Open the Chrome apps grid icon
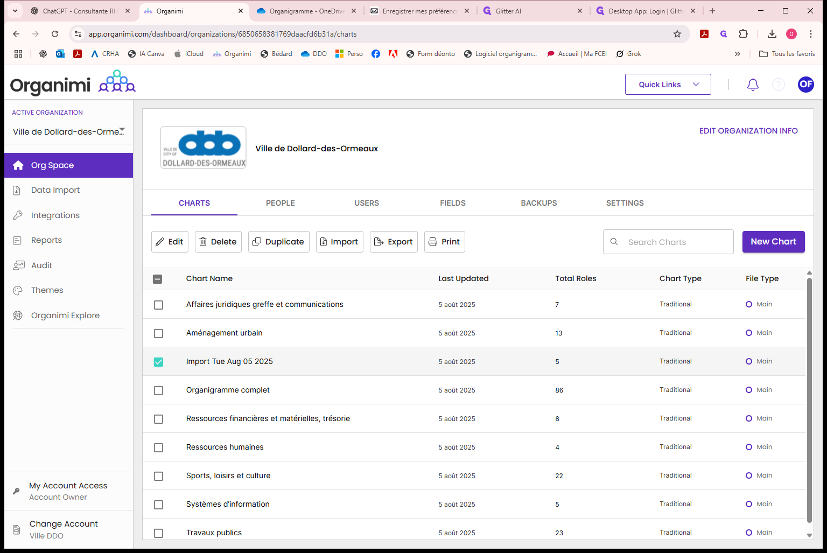 (x=18, y=54)
